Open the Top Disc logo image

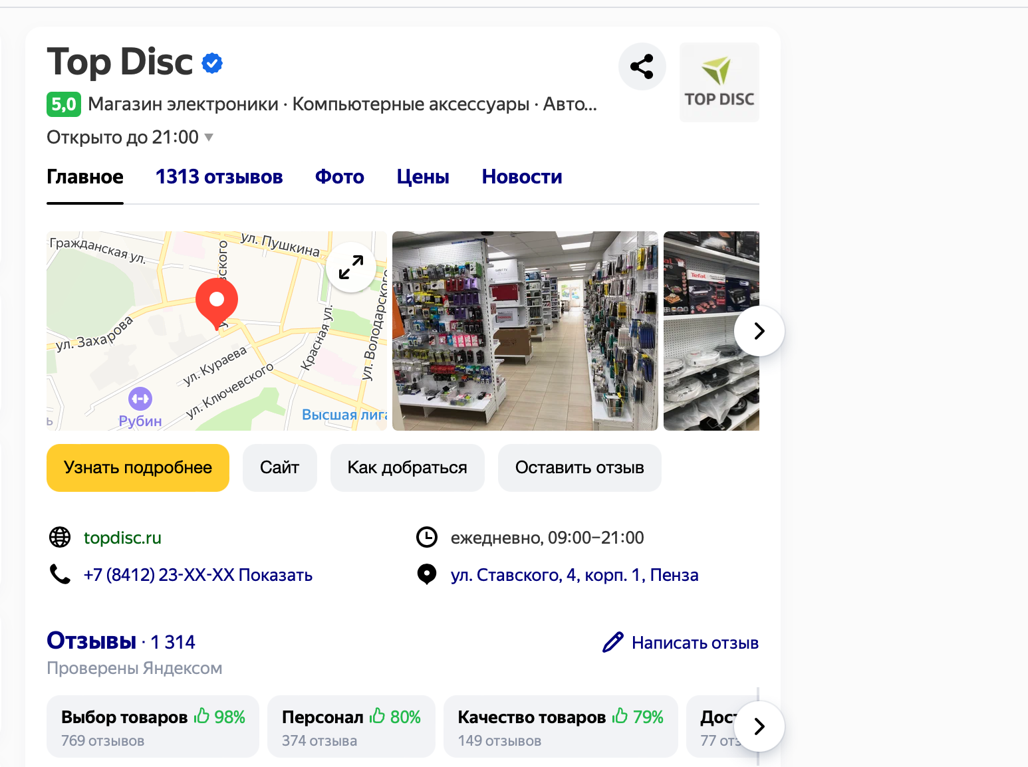(x=719, y=82)
